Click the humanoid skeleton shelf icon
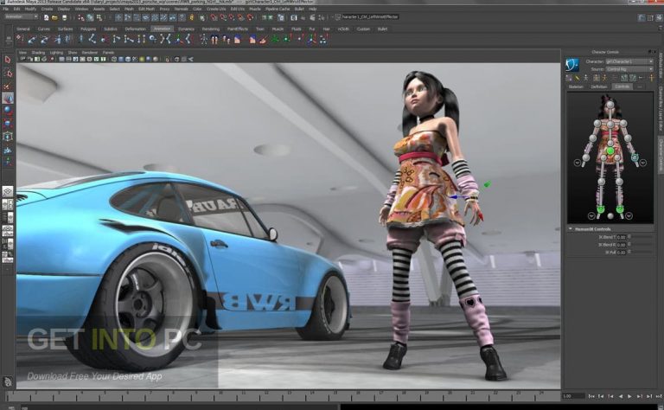This screenshot has width=664, height=410. tap(204, 40)
